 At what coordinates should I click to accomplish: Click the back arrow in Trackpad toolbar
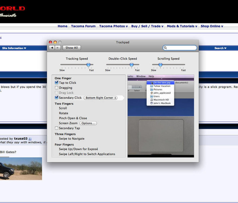(x=52, y=48)
